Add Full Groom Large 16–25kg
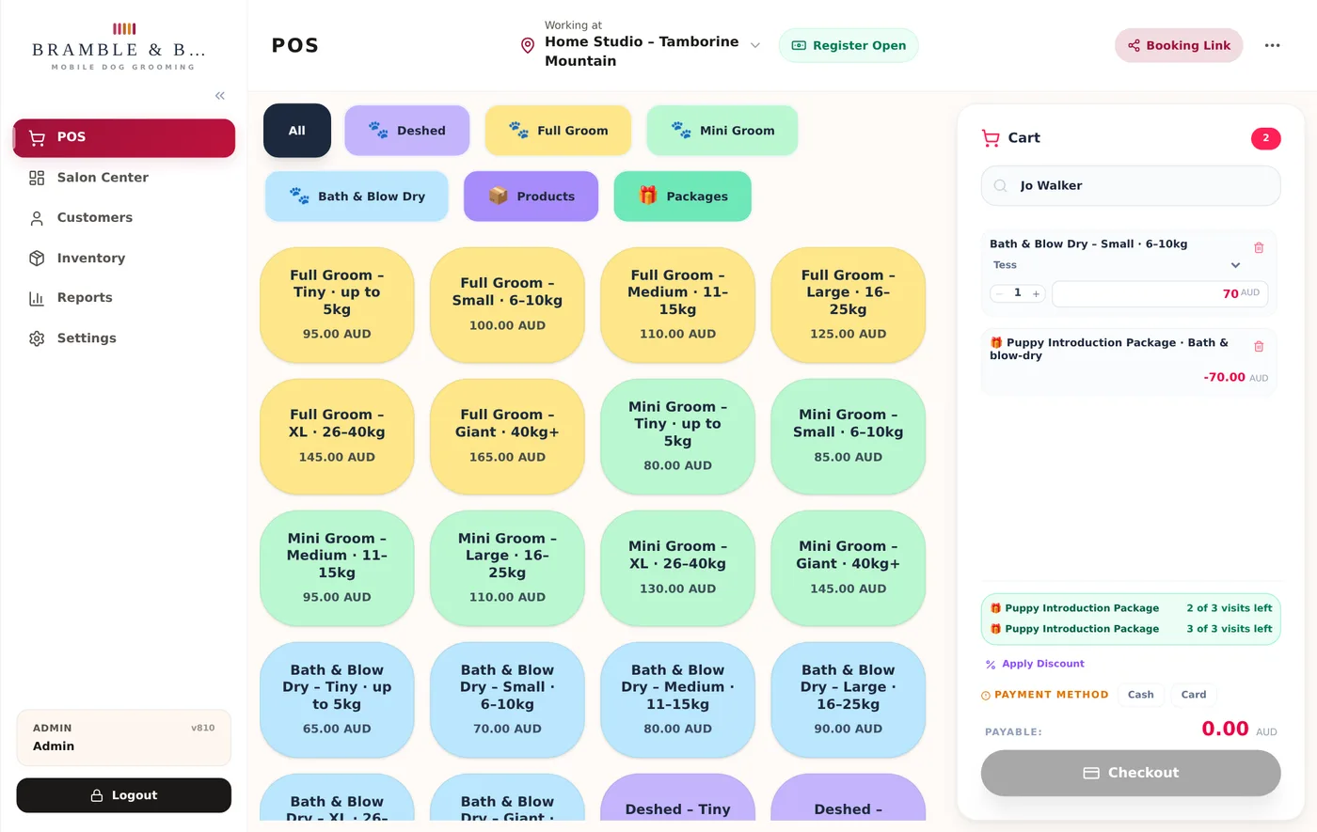This screenshot has width=1317, height=832. (x=848, y=305)
